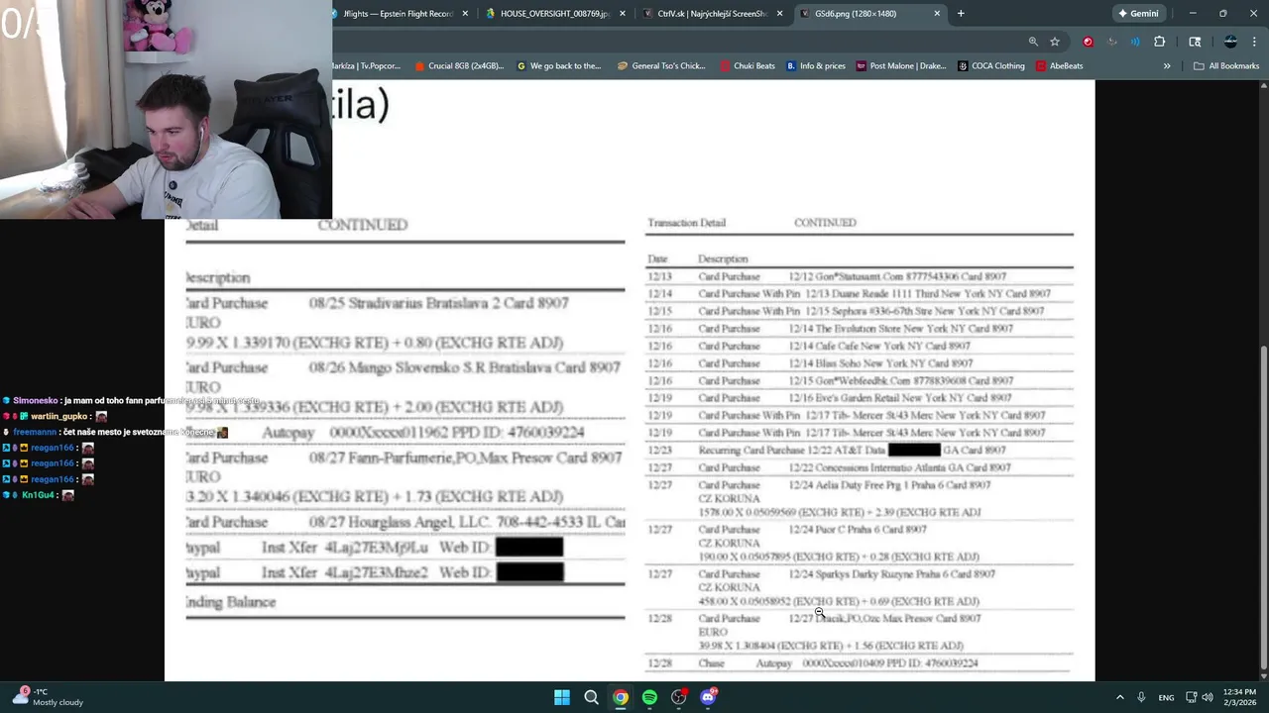
Task: Click 'Mango Slovensko S.R Bratislava' transaction line
Action: tap(464, 367)
